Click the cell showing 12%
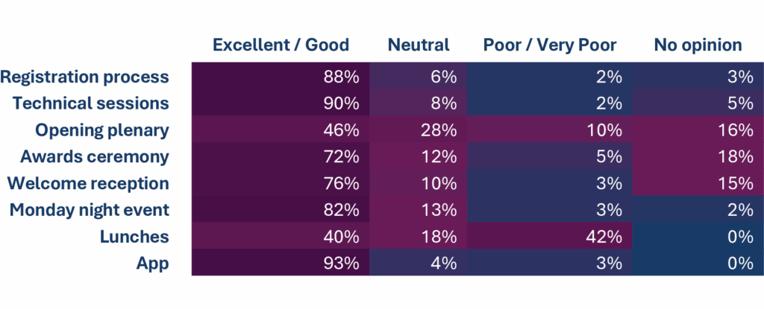Screen dimensions: 764x309 [419, 156]
